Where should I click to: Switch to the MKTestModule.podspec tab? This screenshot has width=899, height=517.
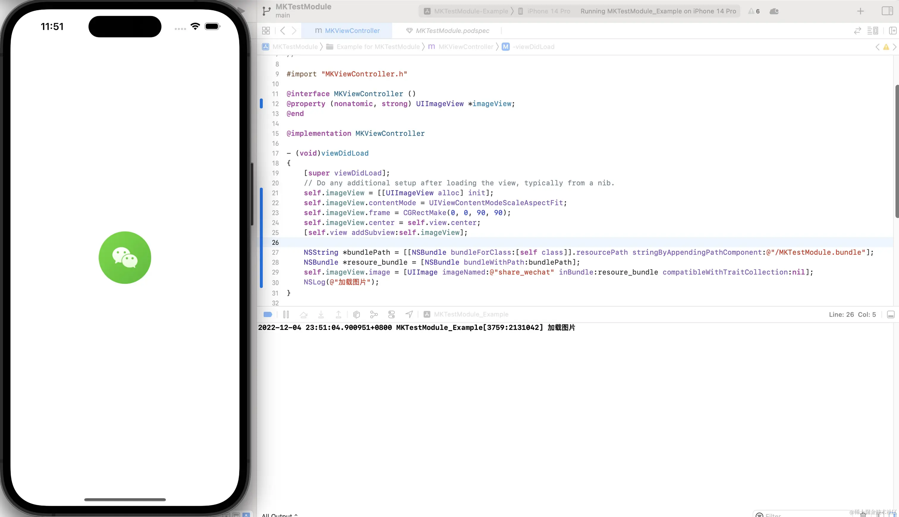[x=448, y=31]
